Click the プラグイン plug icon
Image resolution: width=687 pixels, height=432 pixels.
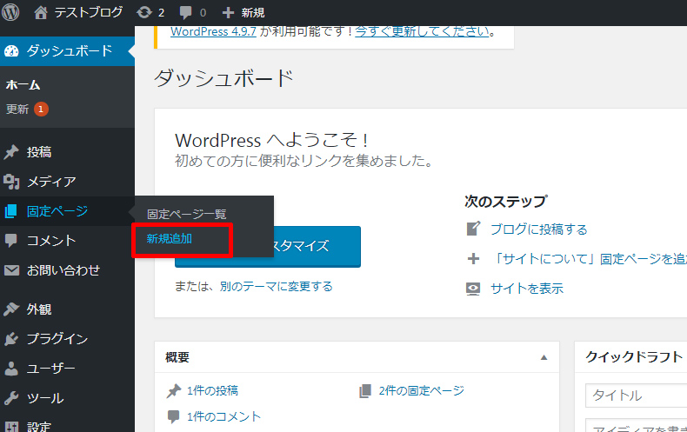pyautogui.click(x=12, y=339)
